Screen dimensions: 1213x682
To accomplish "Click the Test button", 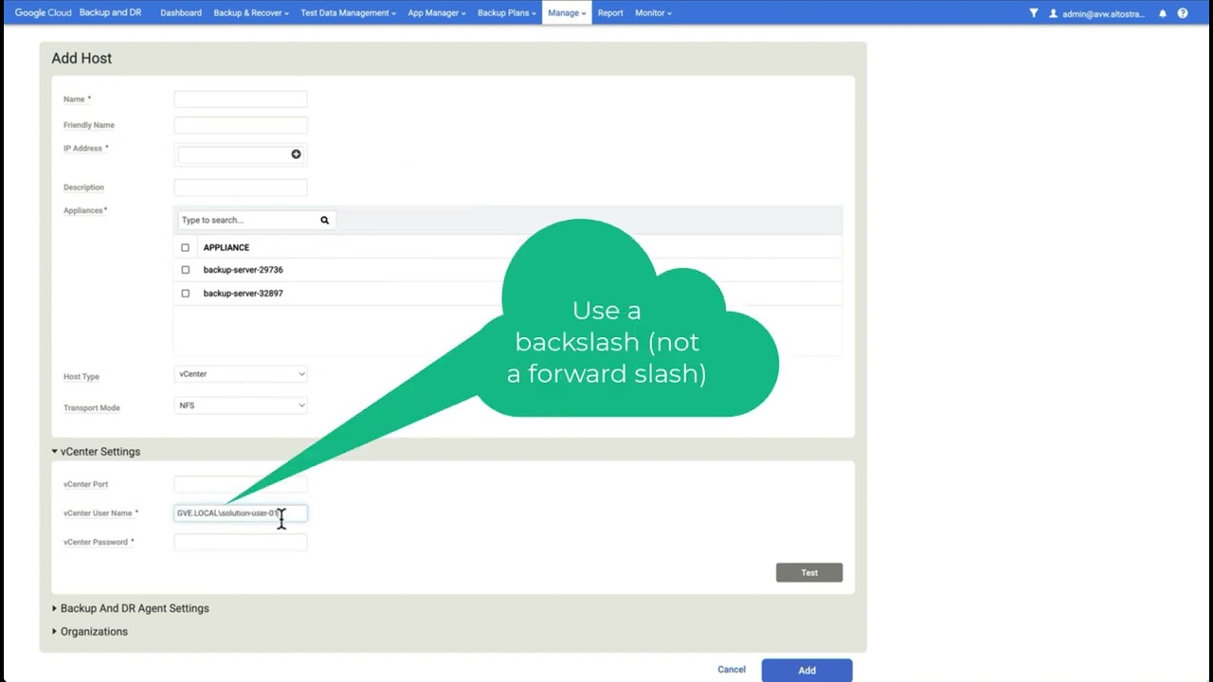I will click(809, 572).
